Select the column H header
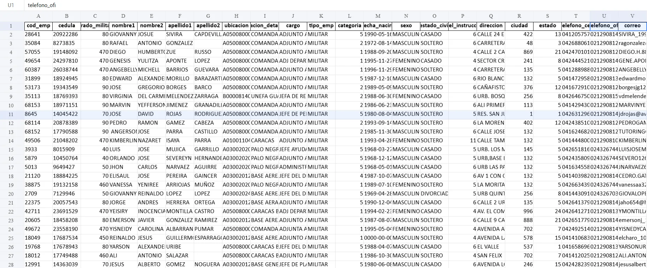 (236, 16)
